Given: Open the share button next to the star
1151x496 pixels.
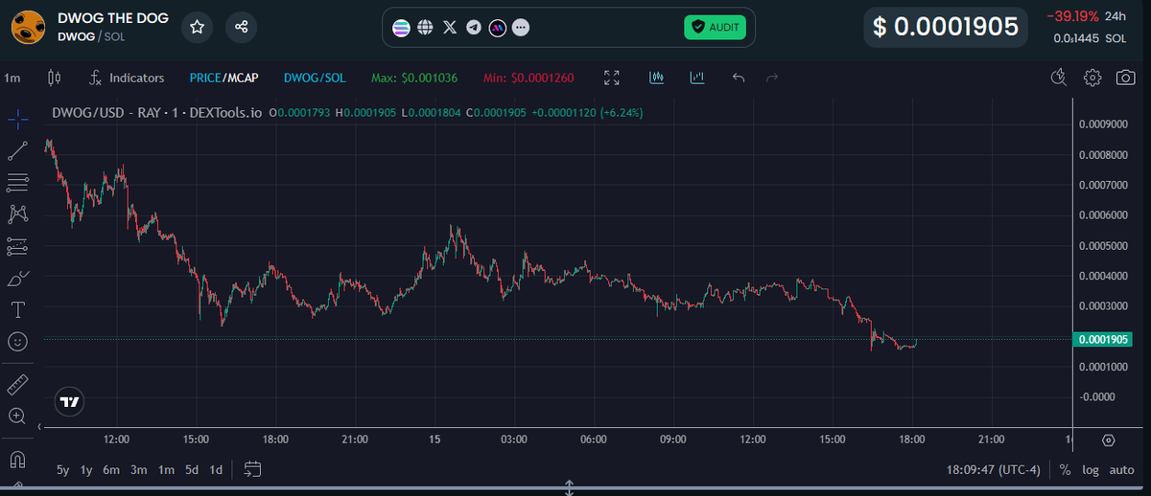Looking at the screenshot, I should click(242, 27).
